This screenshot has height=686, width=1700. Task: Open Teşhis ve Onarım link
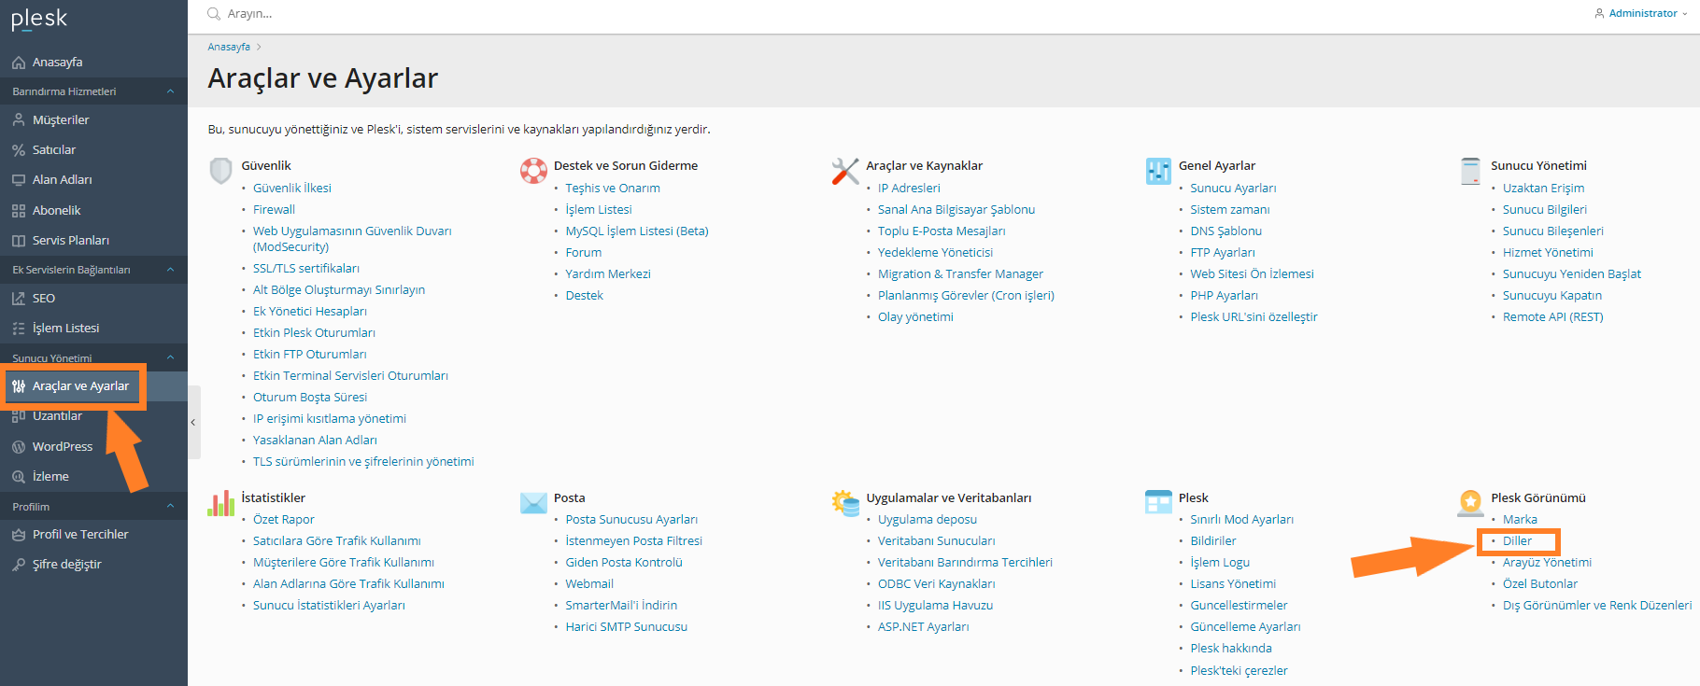point(613,189)
